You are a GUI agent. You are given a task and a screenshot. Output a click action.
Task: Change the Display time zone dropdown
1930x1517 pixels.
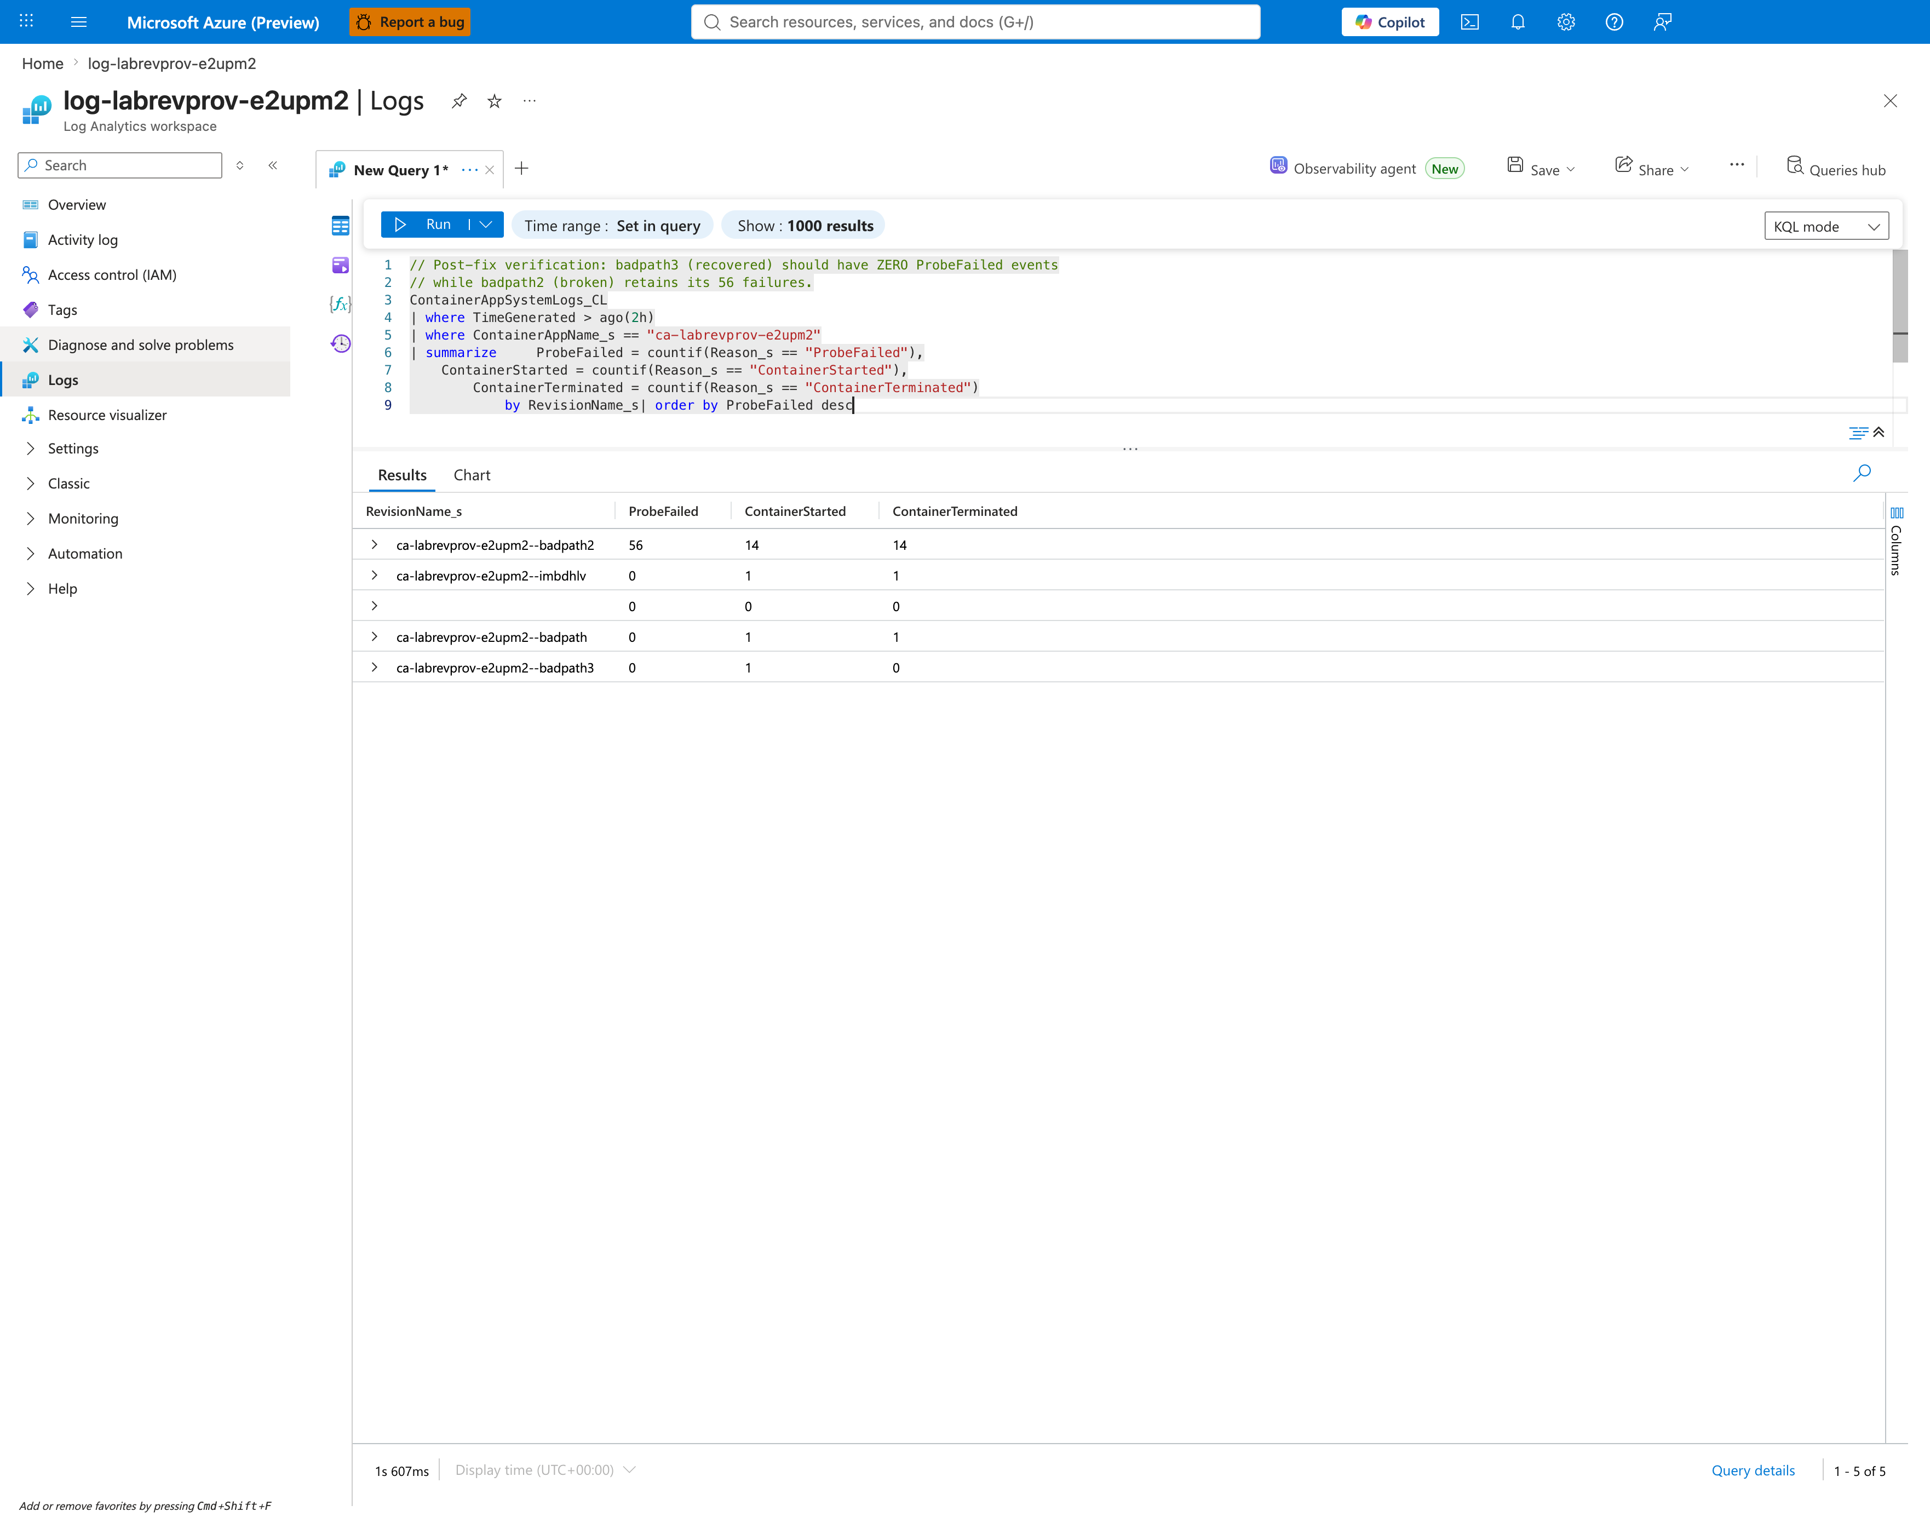[x=545, y=1470]
